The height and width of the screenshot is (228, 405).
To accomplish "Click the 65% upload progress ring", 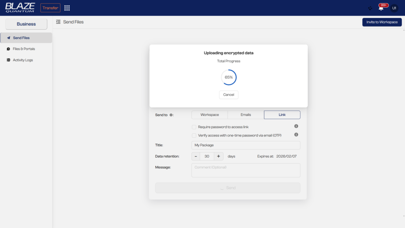I will [x=229, y=77].
